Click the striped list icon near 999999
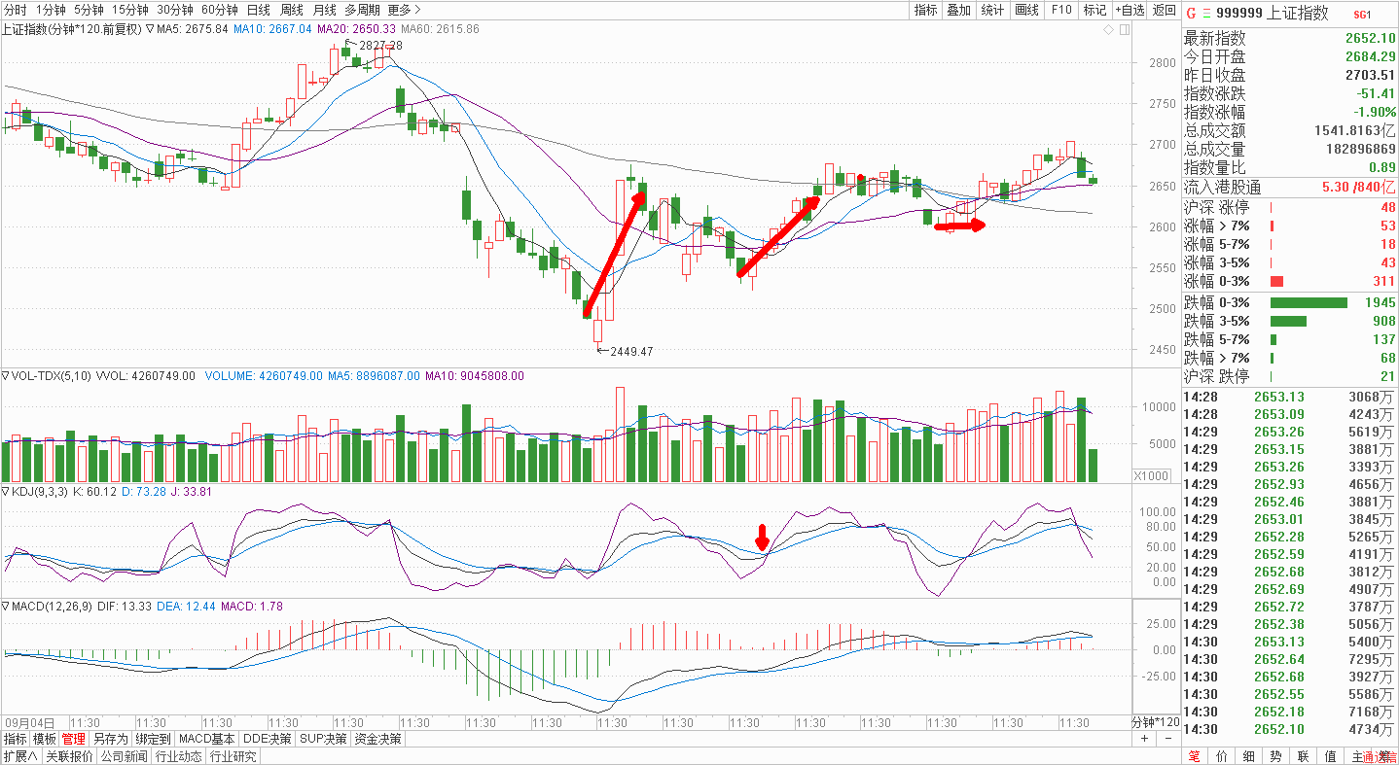1399x765 pixels. pyautogui.click(x=1207, y=14)
